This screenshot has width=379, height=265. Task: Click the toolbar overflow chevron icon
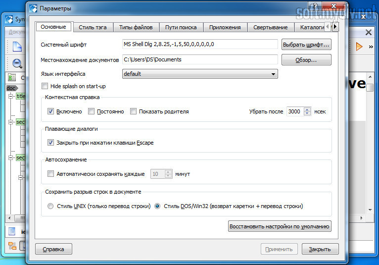tap(371, 47)
